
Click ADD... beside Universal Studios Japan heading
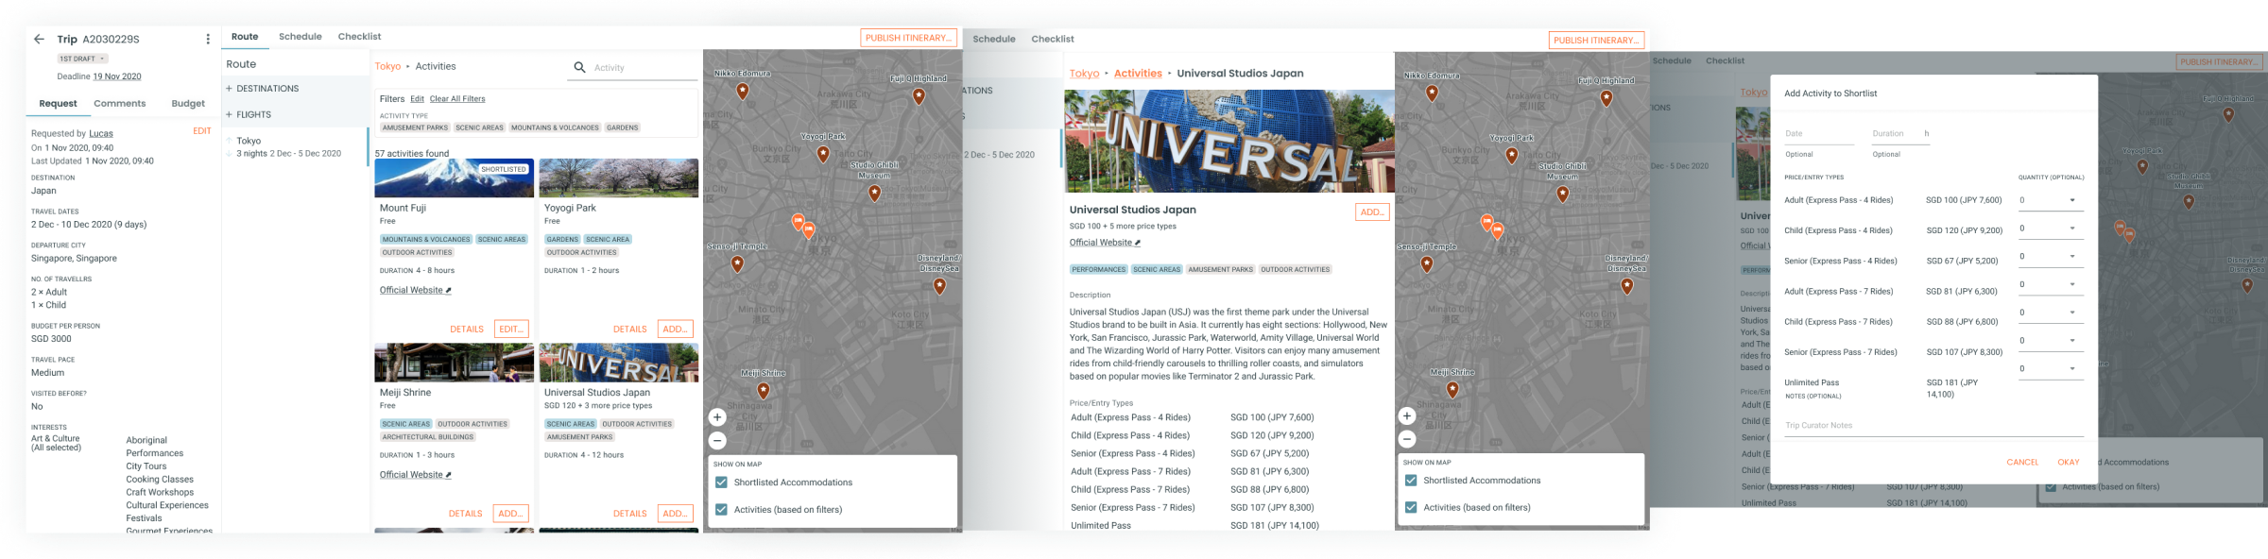[1372, 212]
